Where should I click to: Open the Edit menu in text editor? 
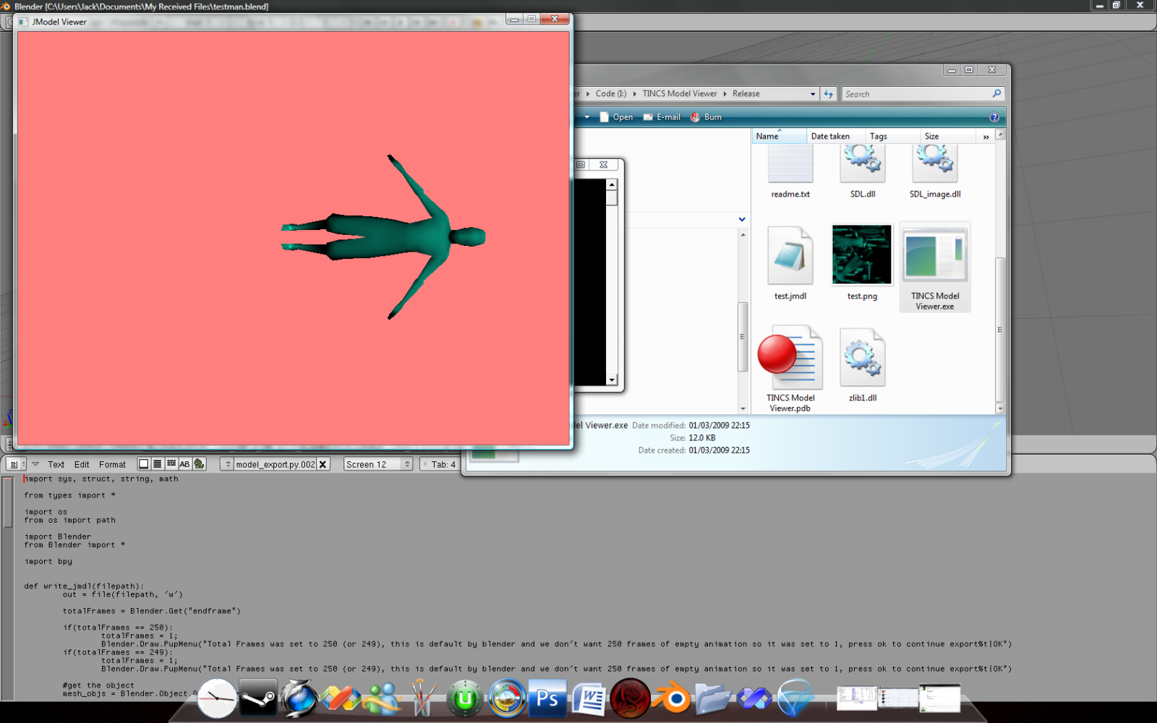pos(82,464)
